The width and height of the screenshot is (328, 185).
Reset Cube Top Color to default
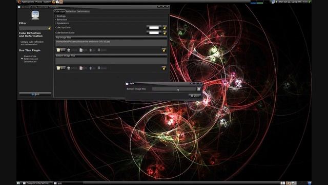tap(165, 27)
